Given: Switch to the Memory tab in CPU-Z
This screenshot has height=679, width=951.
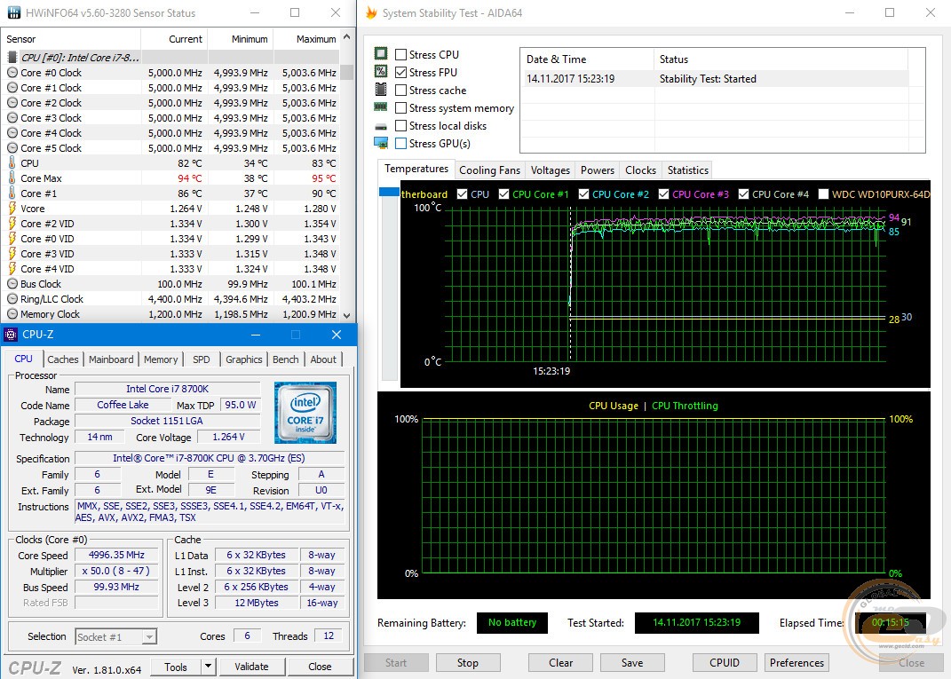Looking at the screenshot, I should click(x=161, y=359).
